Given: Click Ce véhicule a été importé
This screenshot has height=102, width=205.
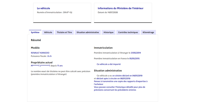Looking at the screenshot, I should coord(109,64).
